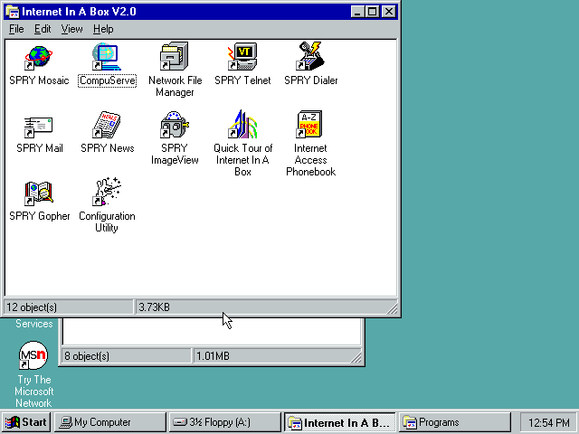579x434 pixels.
Task: Click Internet In A Box taskbar button
Action: pyautogui.click(x=339, y=422)
